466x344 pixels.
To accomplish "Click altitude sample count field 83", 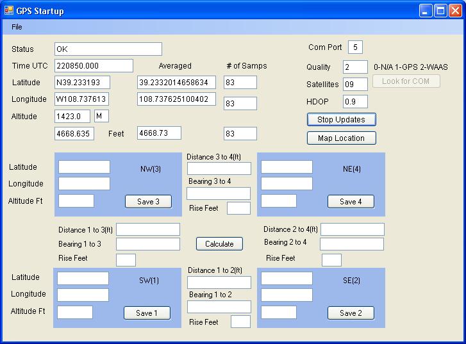I will click(x=240, y=133).
